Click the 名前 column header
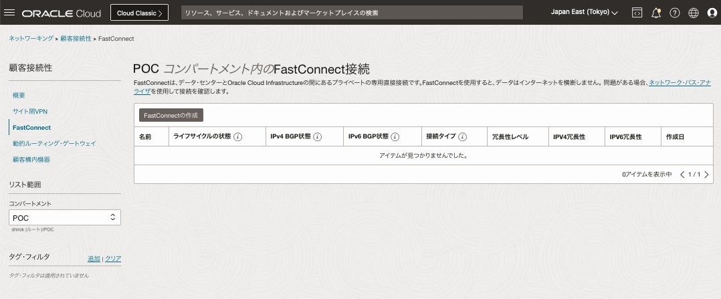 [145, 136]
